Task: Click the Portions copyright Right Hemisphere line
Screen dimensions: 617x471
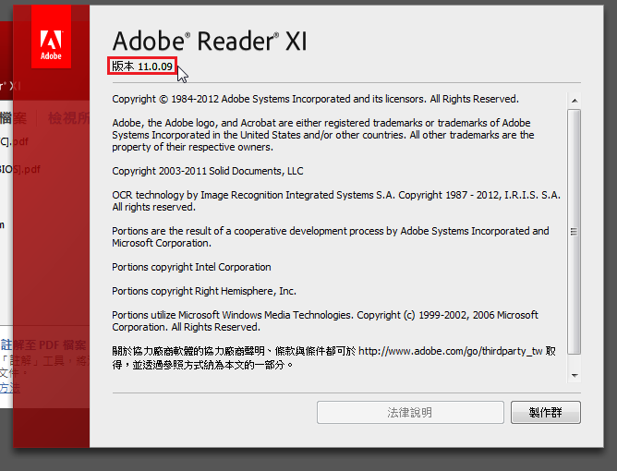Action: (204, 291)
